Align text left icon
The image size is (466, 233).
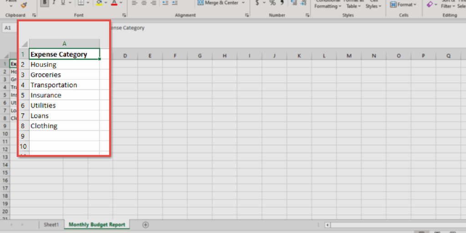coord(134,3)
